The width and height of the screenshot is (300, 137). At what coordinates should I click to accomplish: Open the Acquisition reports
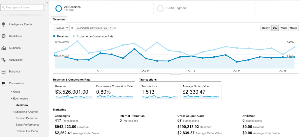16,60
